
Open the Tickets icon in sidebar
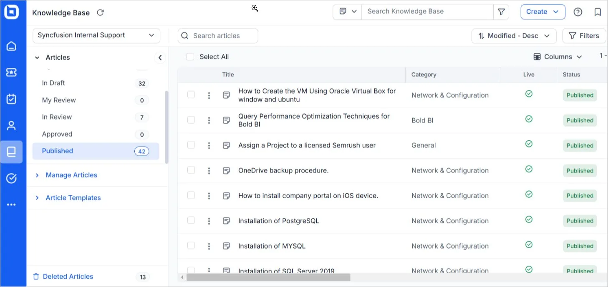click(11, 72)
